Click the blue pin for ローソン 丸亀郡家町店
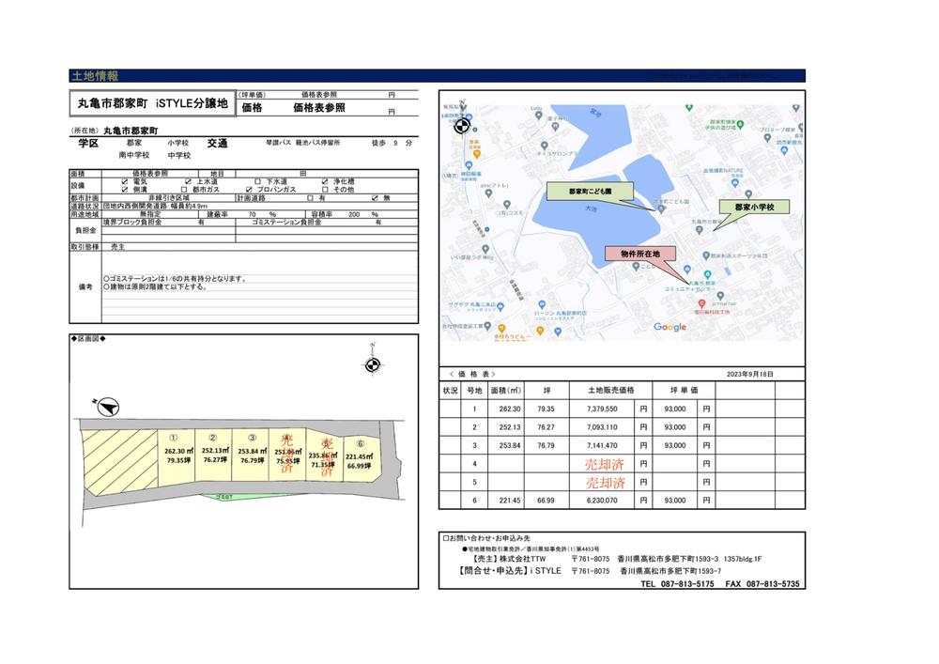 [x=542, y=305]
